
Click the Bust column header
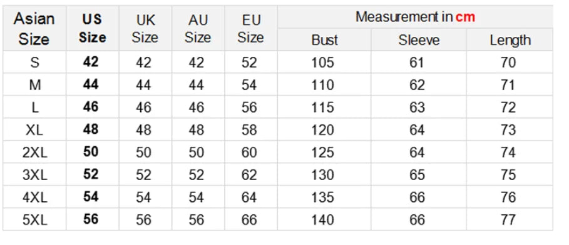tap(324, 39)
